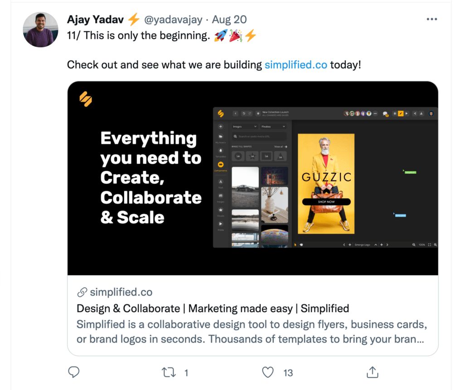
Task: Open the Pixabay source dropdown
Action: tap(273, 127)
